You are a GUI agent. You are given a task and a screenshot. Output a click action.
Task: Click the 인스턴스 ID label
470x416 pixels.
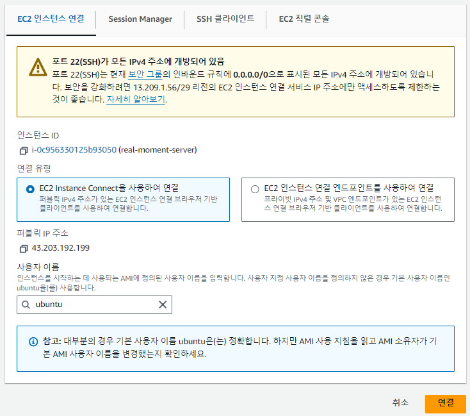38,135
